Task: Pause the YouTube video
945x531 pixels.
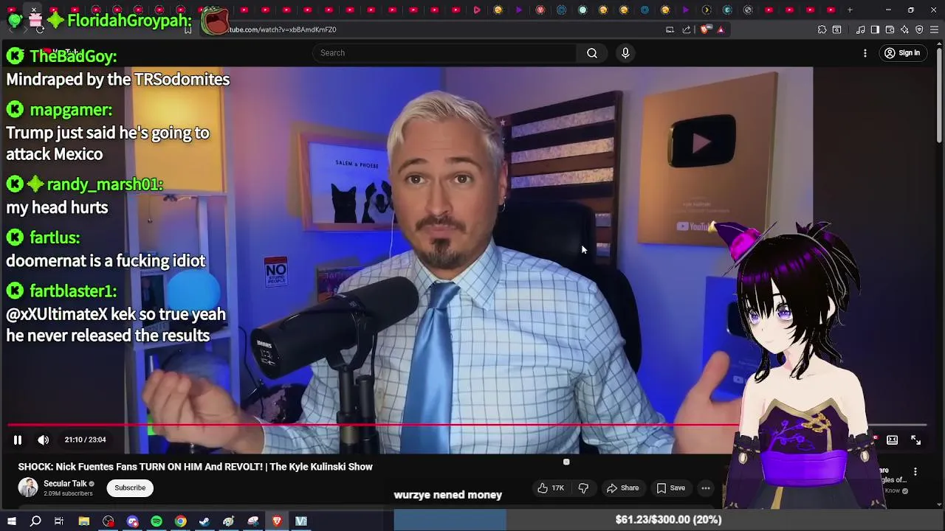Action: pos(18,440)
